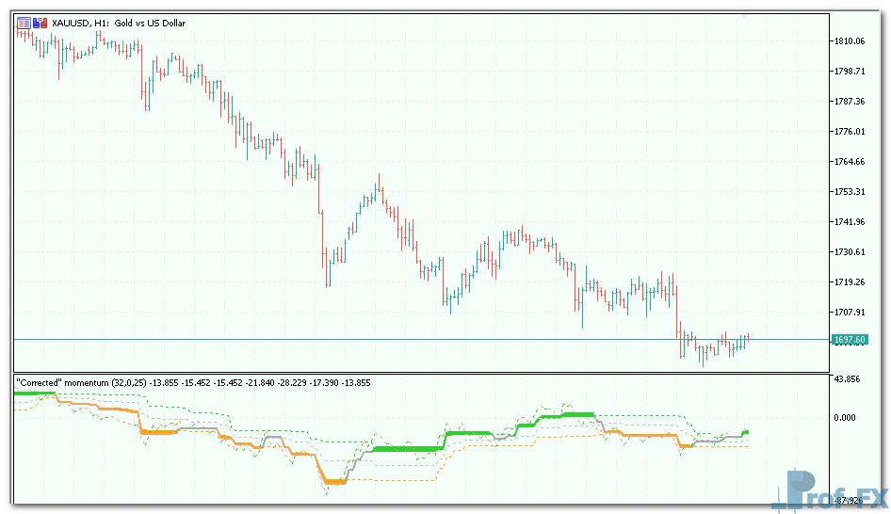
Task: Click the 1707.91 price scale label
Action: pos(849,313)
